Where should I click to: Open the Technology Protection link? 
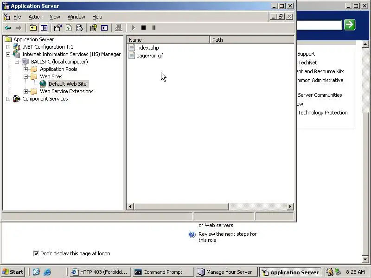tap(322, 113)
